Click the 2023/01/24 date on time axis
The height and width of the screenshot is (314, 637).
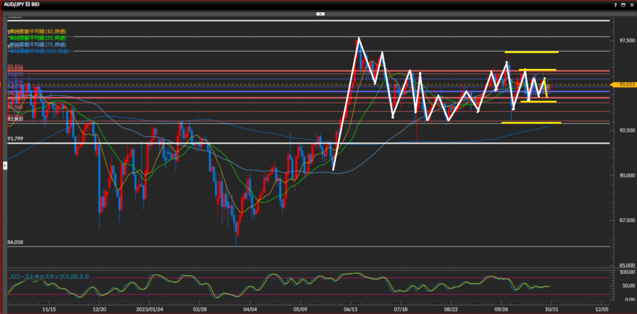point(150,308)
